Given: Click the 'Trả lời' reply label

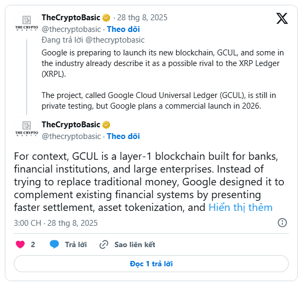Looking at the screenshot, I should click(x=76, y=244).
